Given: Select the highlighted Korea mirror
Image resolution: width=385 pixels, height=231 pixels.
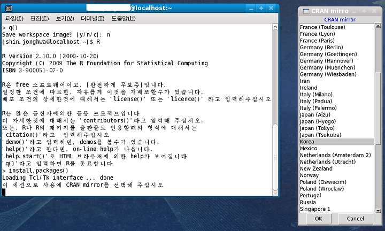Looking at the screenshot, I should [x=337, y=142].
